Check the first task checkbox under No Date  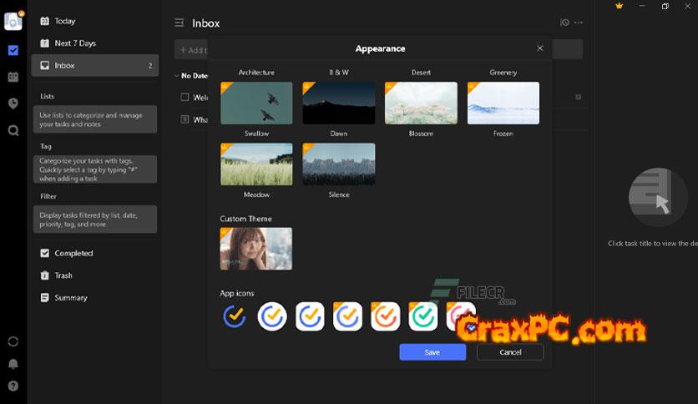[185, 98]
